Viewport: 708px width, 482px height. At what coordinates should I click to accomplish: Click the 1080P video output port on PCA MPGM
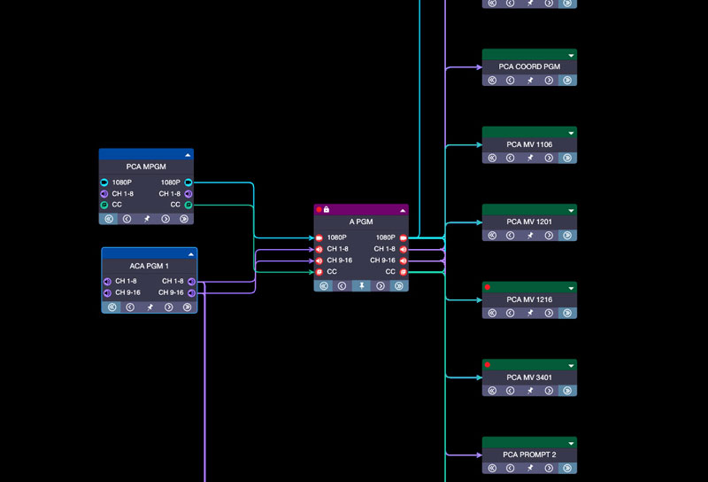tap(189, 183)
